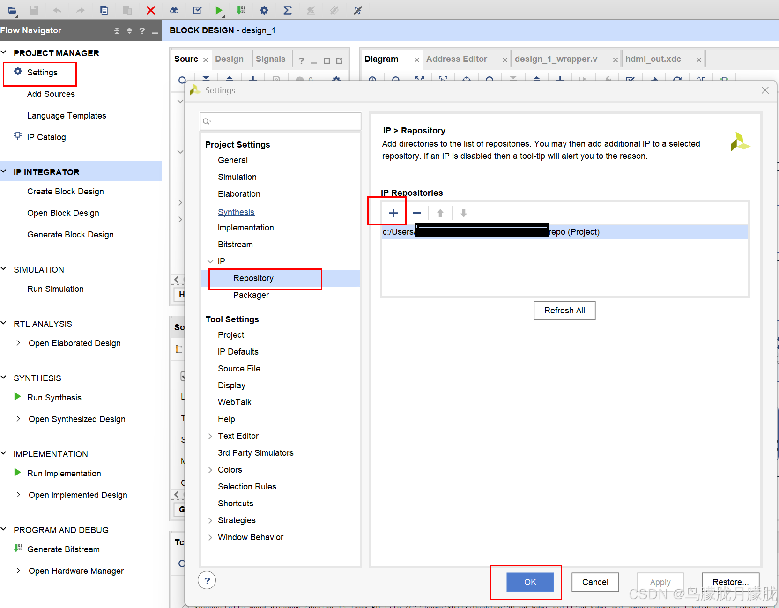Click the Cancel button
This screenshot has width=779, height=608.
[595, 582]
